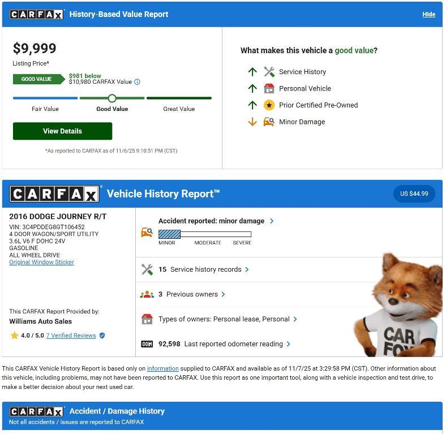Click the previous owners people icon
The width and height of the screenshot is (446, 434).
[x=147, y=295]
